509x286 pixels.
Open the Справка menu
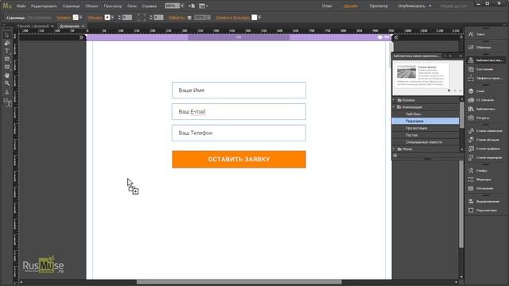pos(150,6)
